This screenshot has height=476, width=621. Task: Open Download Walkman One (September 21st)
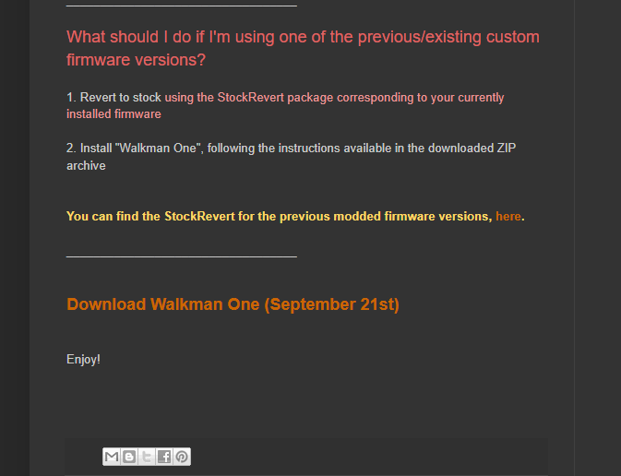(x=233, y=304)
